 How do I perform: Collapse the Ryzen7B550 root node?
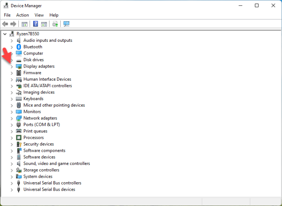point(5,34)
